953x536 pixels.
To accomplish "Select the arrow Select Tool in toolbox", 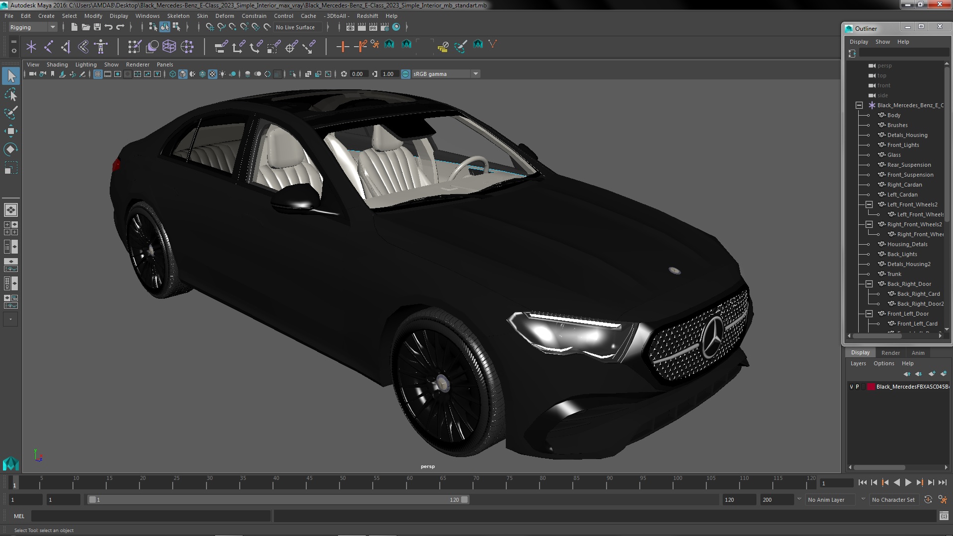I will [11, 76].
